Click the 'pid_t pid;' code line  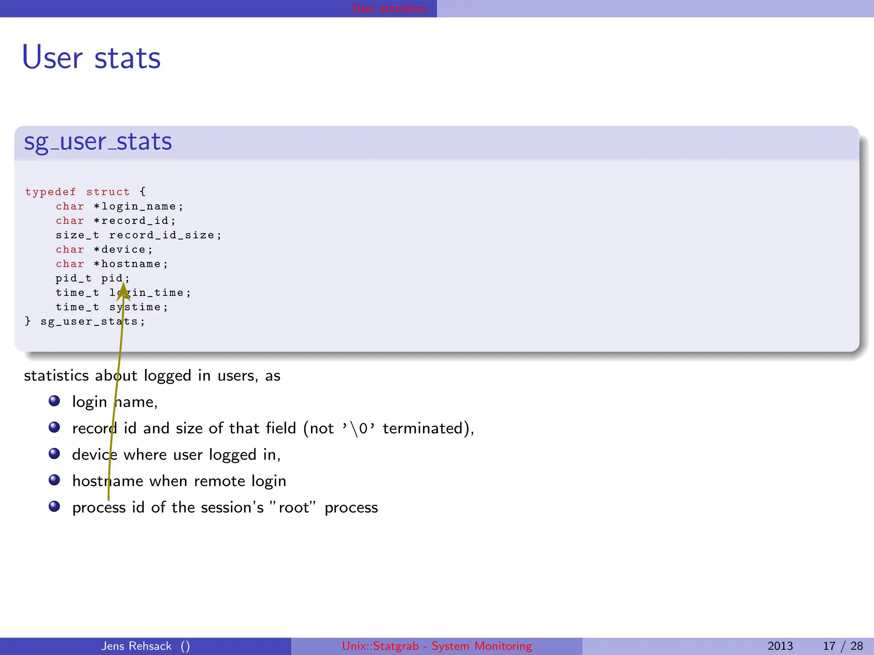(93, 278)
